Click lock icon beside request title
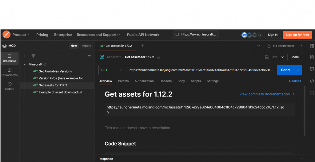Viewport: 315px width, 162px height. point(158,57)
